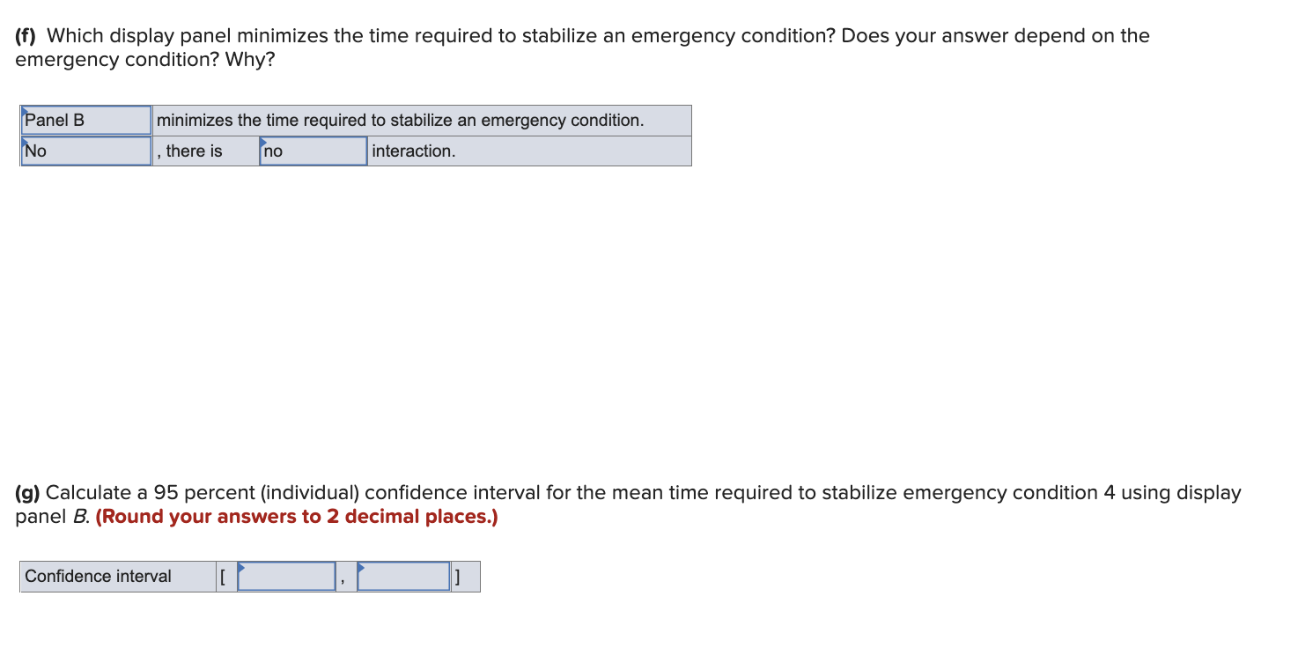Click the opening bracket before the interval fields
Screen dimensions: 1298x655
[224, 576]
